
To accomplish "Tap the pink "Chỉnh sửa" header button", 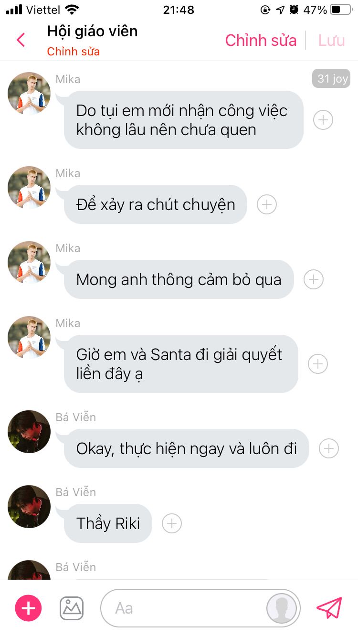I will (261, 41).
